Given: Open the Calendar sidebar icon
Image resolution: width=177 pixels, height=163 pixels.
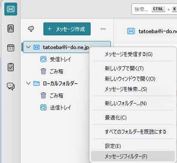Looking at the screenshot, I should tap(11, 48).
